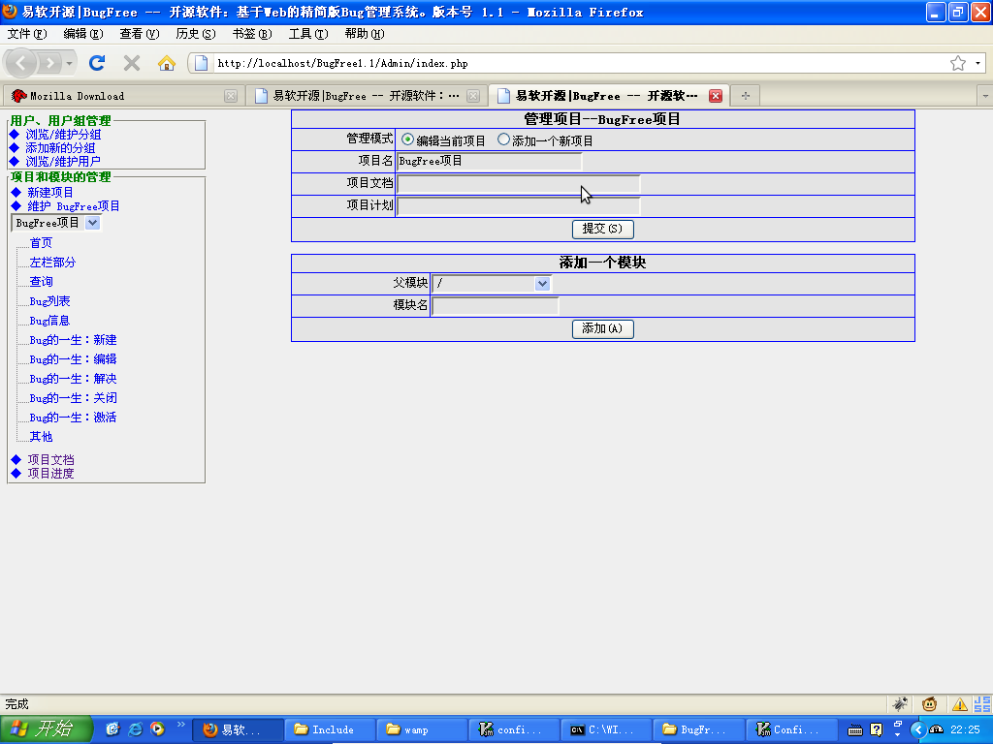
Task: Select the 首页 module in the tree
Action: pyautogui.click(x=41, y=243)
